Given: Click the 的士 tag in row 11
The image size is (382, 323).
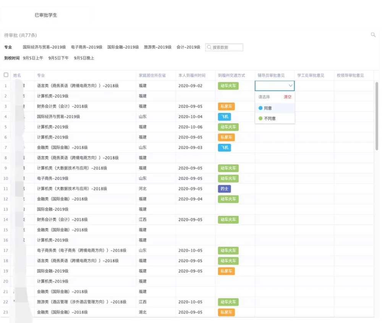Looking at the screenshot, I should tap(224, 189).
